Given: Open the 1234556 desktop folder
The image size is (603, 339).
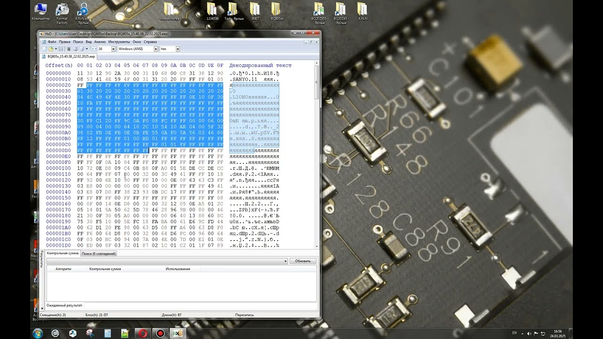Looking at the screenshot, I should pos(212,11).
